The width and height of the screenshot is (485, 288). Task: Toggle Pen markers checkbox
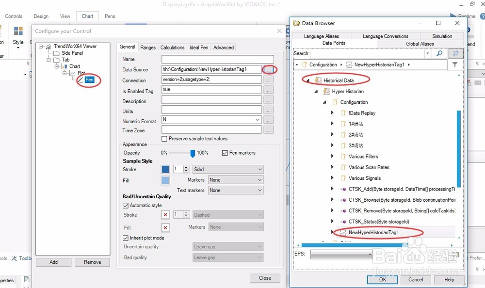point(225,153)
